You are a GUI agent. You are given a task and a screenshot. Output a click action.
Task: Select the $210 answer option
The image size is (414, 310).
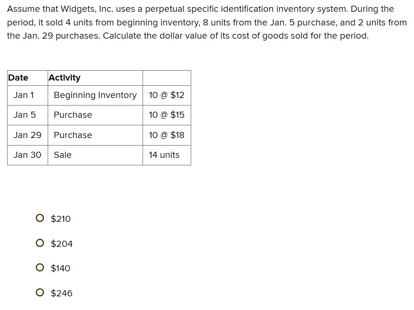point(40,218)
